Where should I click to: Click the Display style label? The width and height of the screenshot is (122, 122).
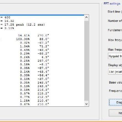[x=115, y=65]
